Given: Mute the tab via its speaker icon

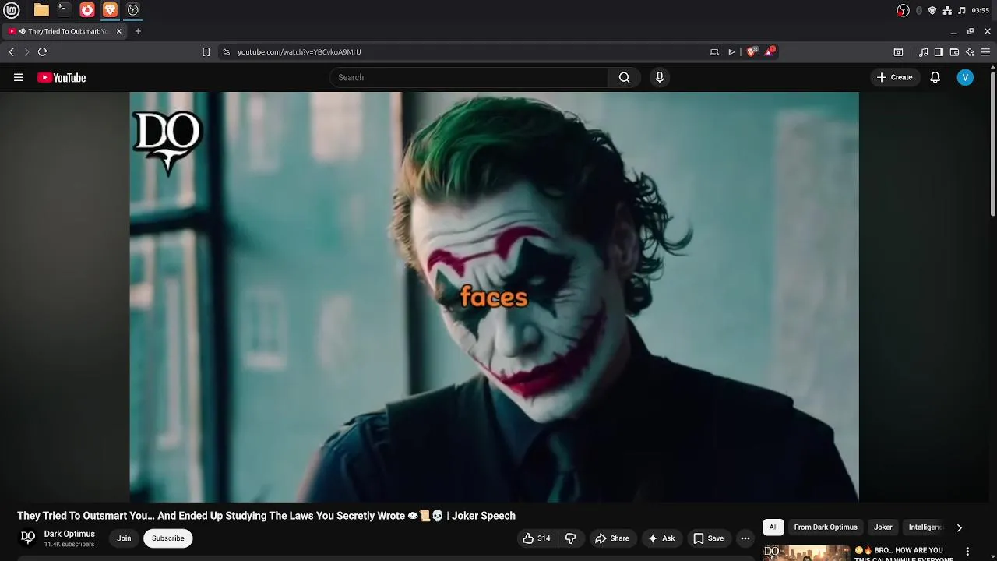Looking at the screenshot, I should (22, 31).
